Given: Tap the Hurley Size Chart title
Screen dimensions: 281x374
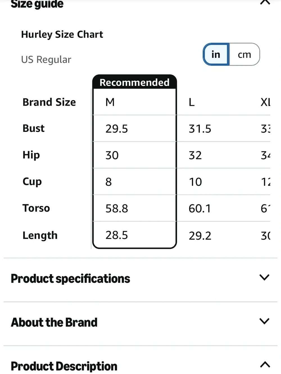Looking at the screenshot, I should [x=62, y=35].
